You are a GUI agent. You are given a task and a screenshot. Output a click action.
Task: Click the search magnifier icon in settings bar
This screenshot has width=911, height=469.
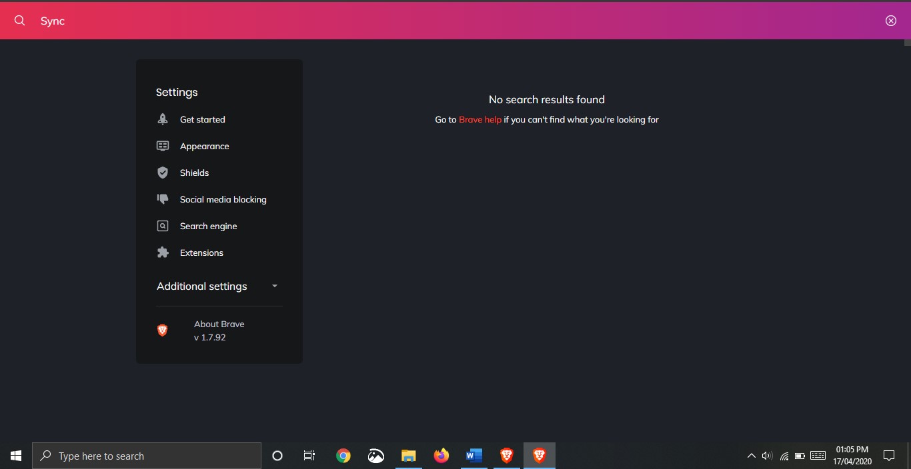pyautogui.click(x=20, y=21)
